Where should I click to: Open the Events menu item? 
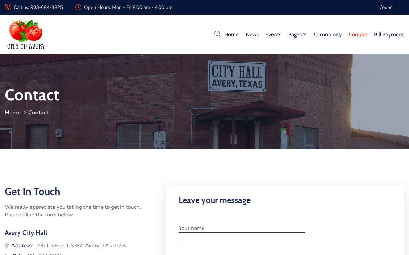point(273,34)
